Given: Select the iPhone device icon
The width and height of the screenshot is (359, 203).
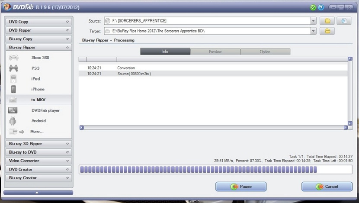Looking at the screenshot, I should click(13, 89).
